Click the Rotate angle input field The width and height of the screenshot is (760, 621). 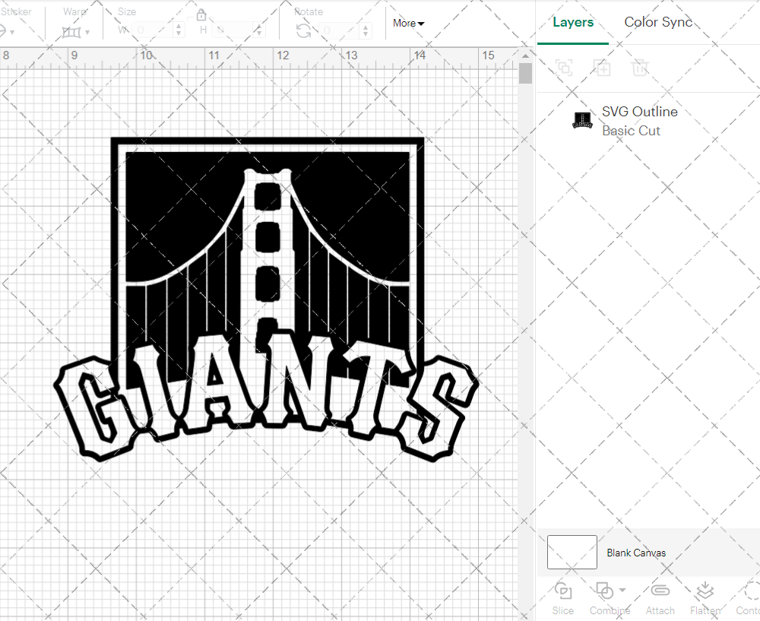[339, 31]
